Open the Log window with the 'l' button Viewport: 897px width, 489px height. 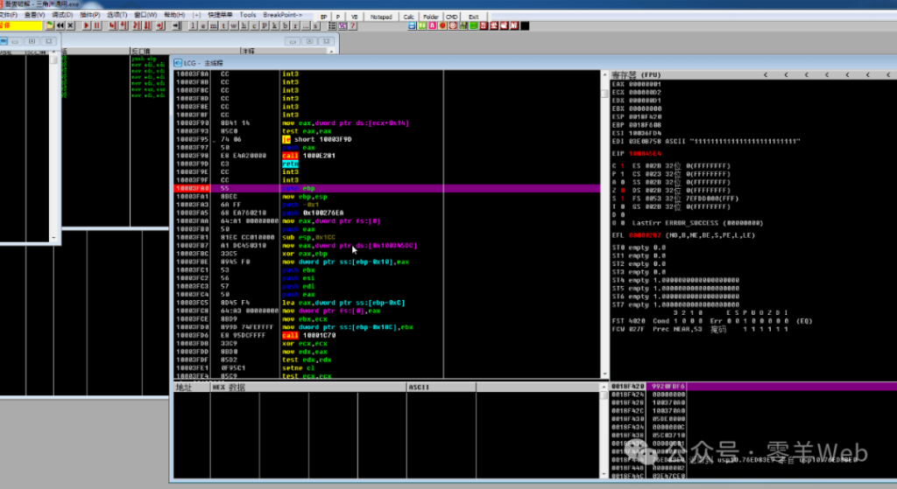(193, 25)
